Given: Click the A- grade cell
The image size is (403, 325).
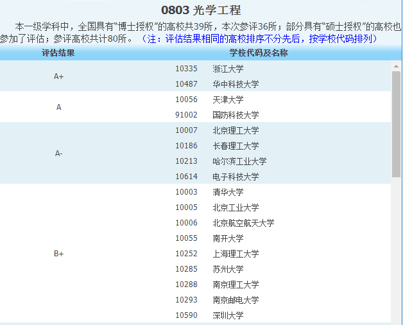Looking at the screenshot, I should (58, 154).
